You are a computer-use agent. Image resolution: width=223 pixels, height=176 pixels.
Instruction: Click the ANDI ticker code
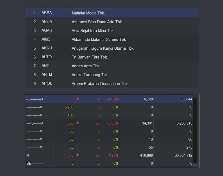[x=46, y=66]
